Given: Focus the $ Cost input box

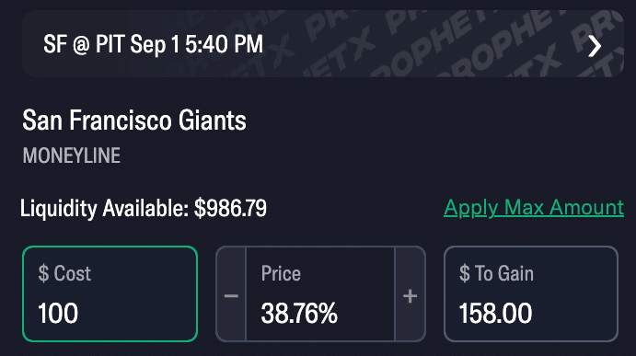Looking at the screenshot, I should (x=110, y=294).
